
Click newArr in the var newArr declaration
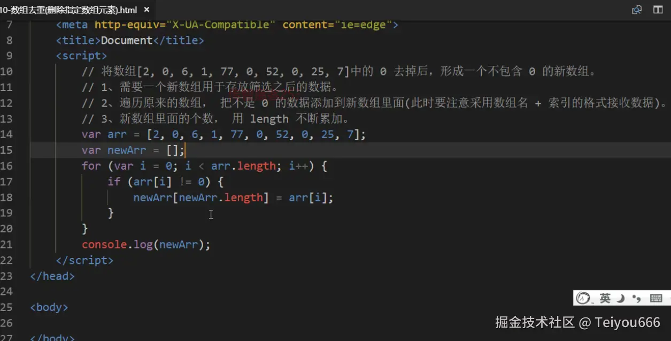127,150
